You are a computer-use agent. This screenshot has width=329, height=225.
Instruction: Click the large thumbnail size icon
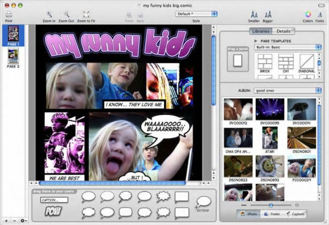tap(297, 205)
